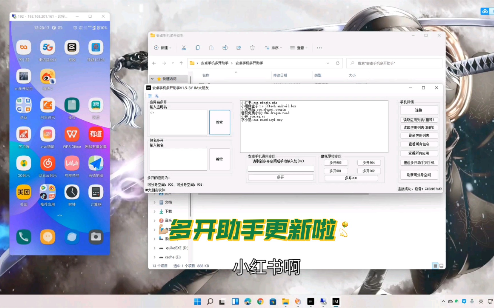The width and height of the screenshot is (494, 308).
Task: Open the vivo摄影 app icon
Action: click(48, 134)
